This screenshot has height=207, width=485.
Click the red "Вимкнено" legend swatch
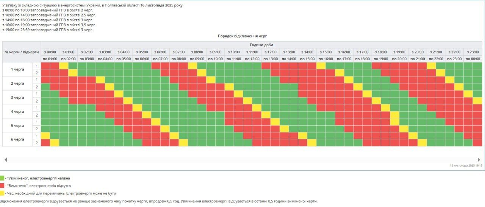(2, 186)
